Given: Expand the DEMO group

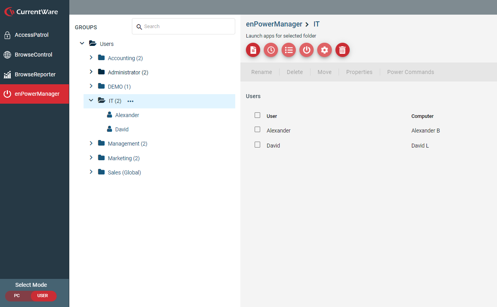Looking at the screenshot, I should click(91, 86).
